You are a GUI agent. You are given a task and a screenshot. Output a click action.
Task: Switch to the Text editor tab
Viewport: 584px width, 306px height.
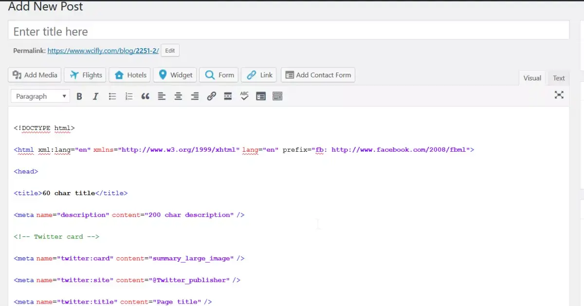click(559, 78)
